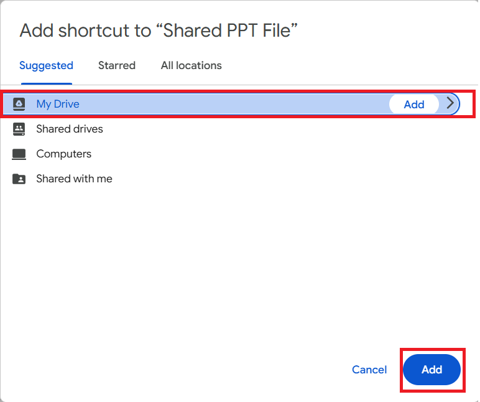Click the Computers laptop icon
480x402 pixels.
[x=19, y=154]
